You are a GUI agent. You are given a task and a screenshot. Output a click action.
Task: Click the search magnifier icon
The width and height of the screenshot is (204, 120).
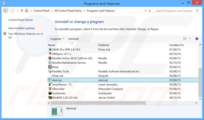click(x=197, y=11)
